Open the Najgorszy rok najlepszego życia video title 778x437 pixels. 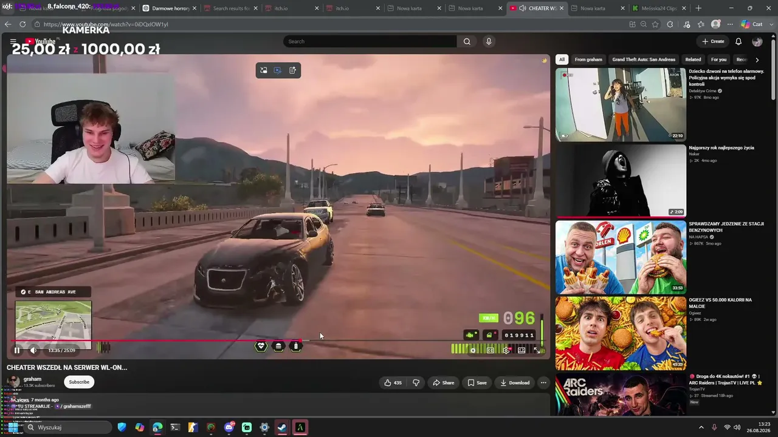click(x=721, y=147)
